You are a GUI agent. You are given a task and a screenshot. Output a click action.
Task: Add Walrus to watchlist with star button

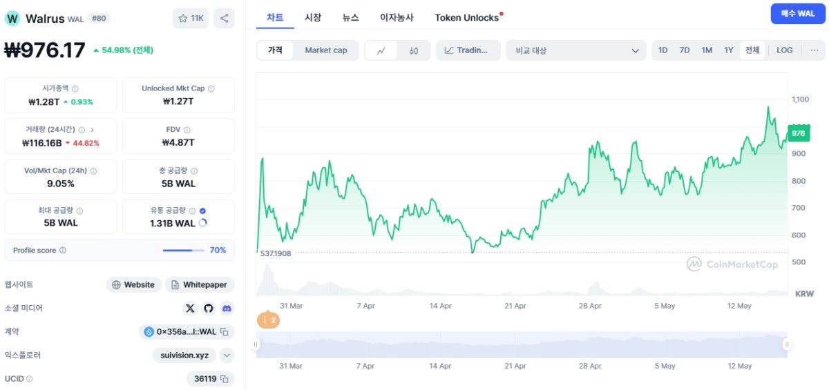pyautogui.click(x=190, y=19)
